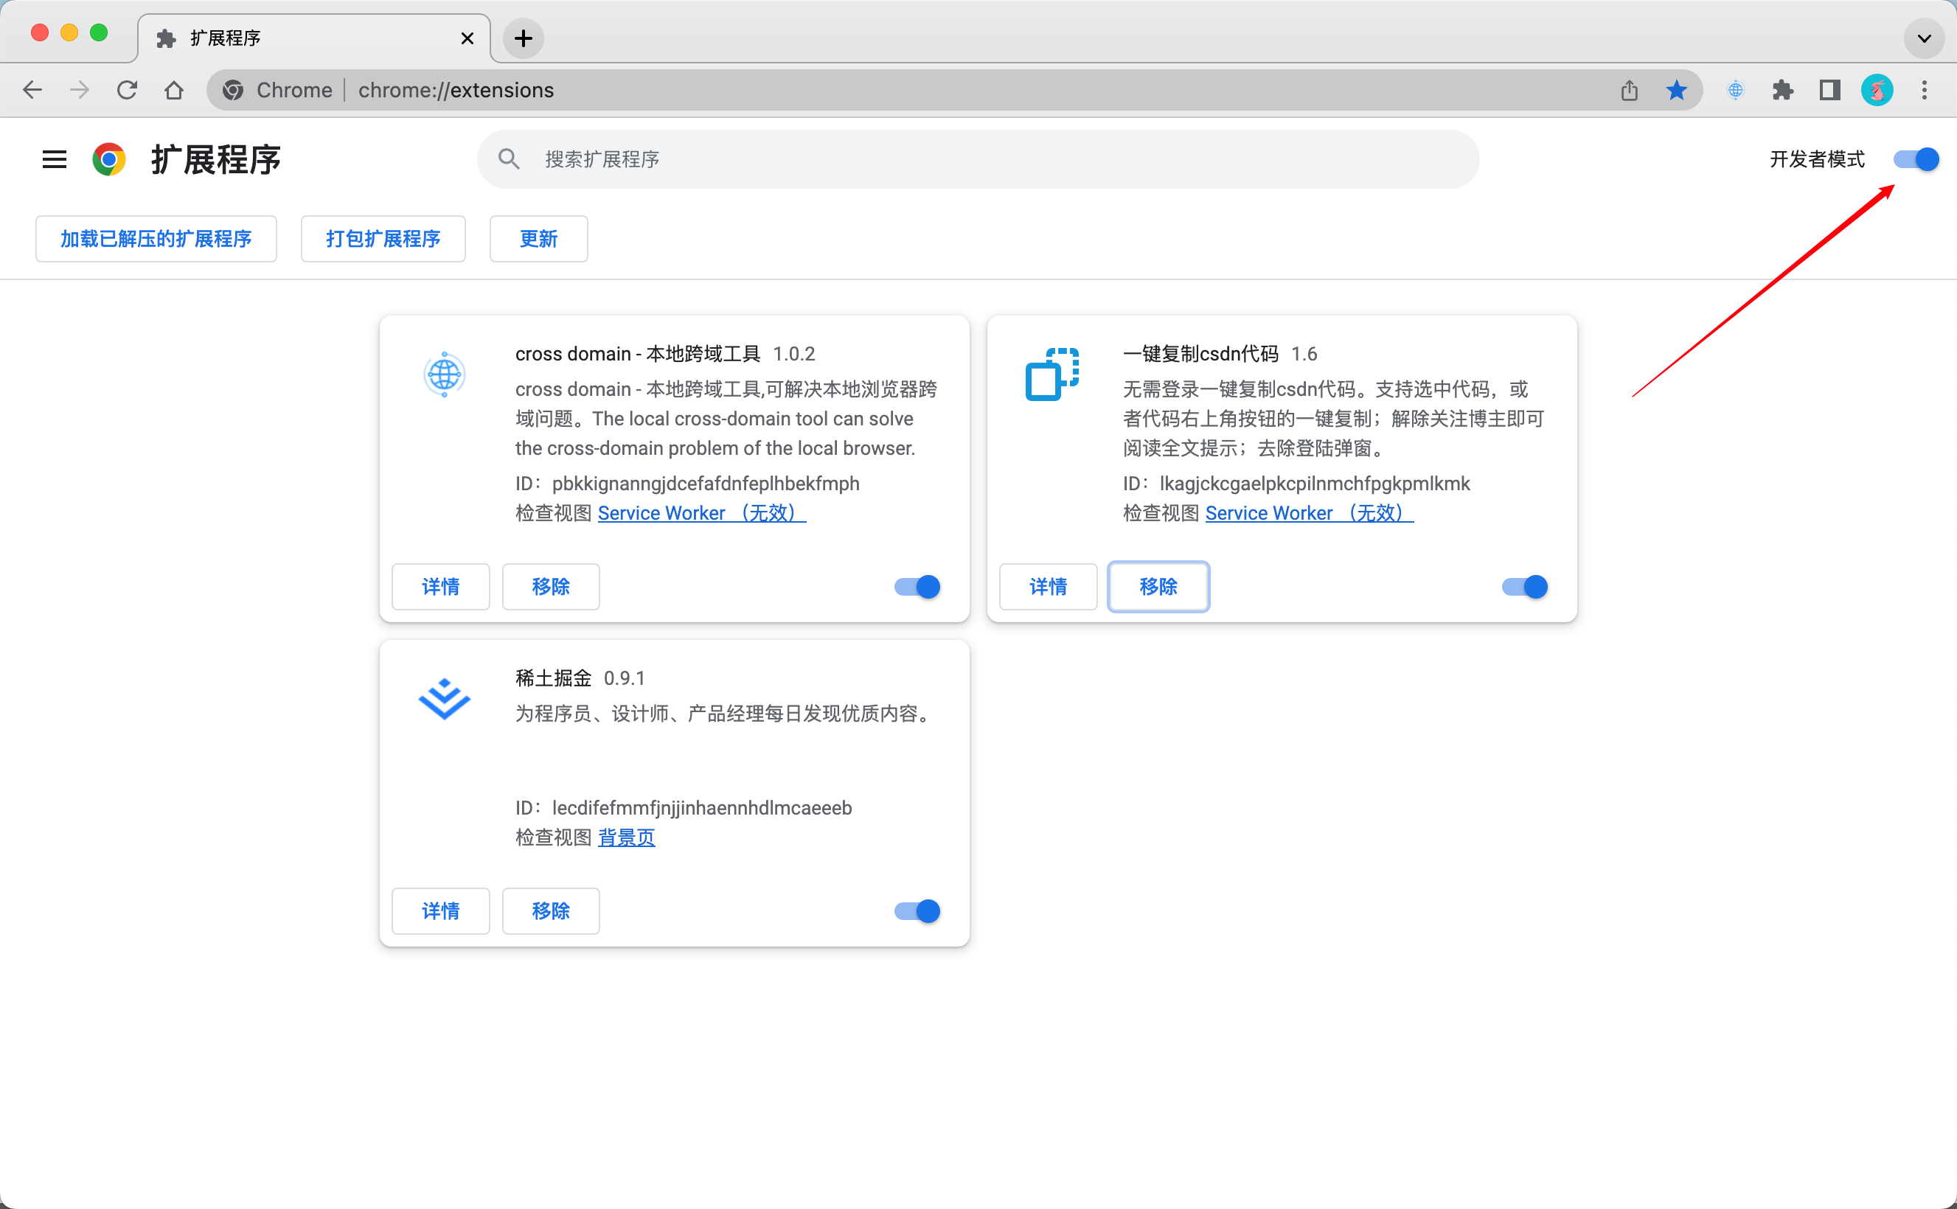The width and height of the screenshot is (1957, 1209).
Task: Open the Chrome three-dot menu
Action: point(1925,89)
